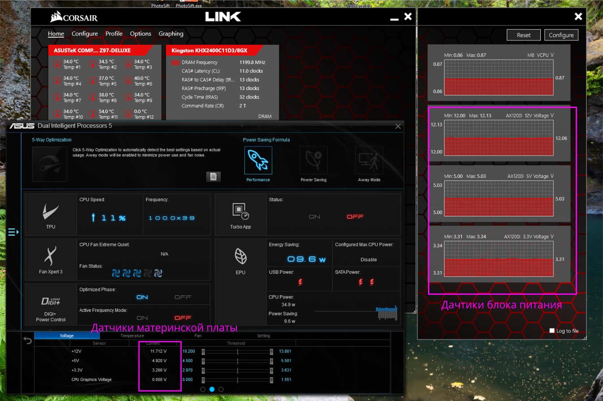Viewport: 603px width, 401px height.
Task: Adjust the +5V upper threshold slider handle
Action: point(271,361)
